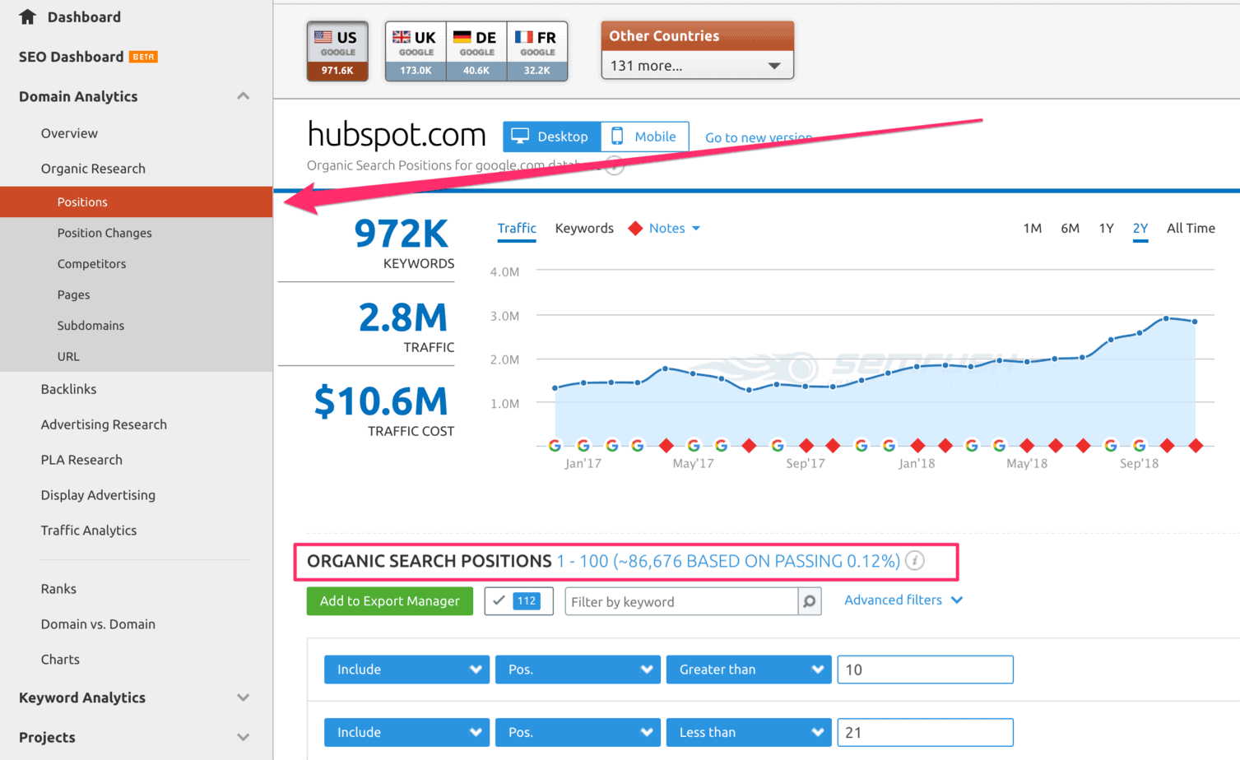Open the Greater than condition dropdown
This screenshot has height=760, width=1240.
tap(749, 670)
